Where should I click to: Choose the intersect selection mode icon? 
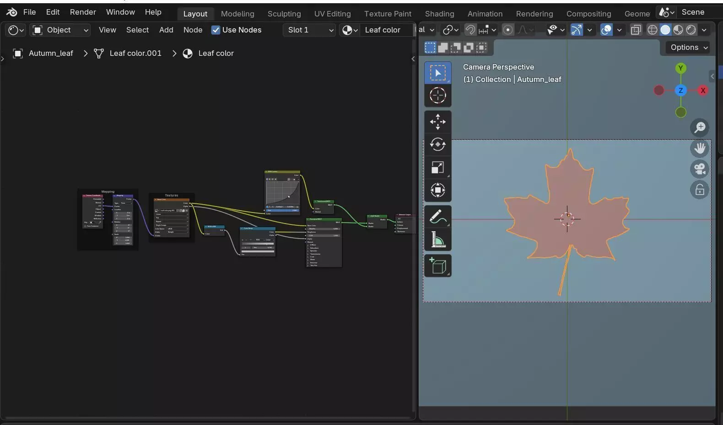[x=481, y=48]
